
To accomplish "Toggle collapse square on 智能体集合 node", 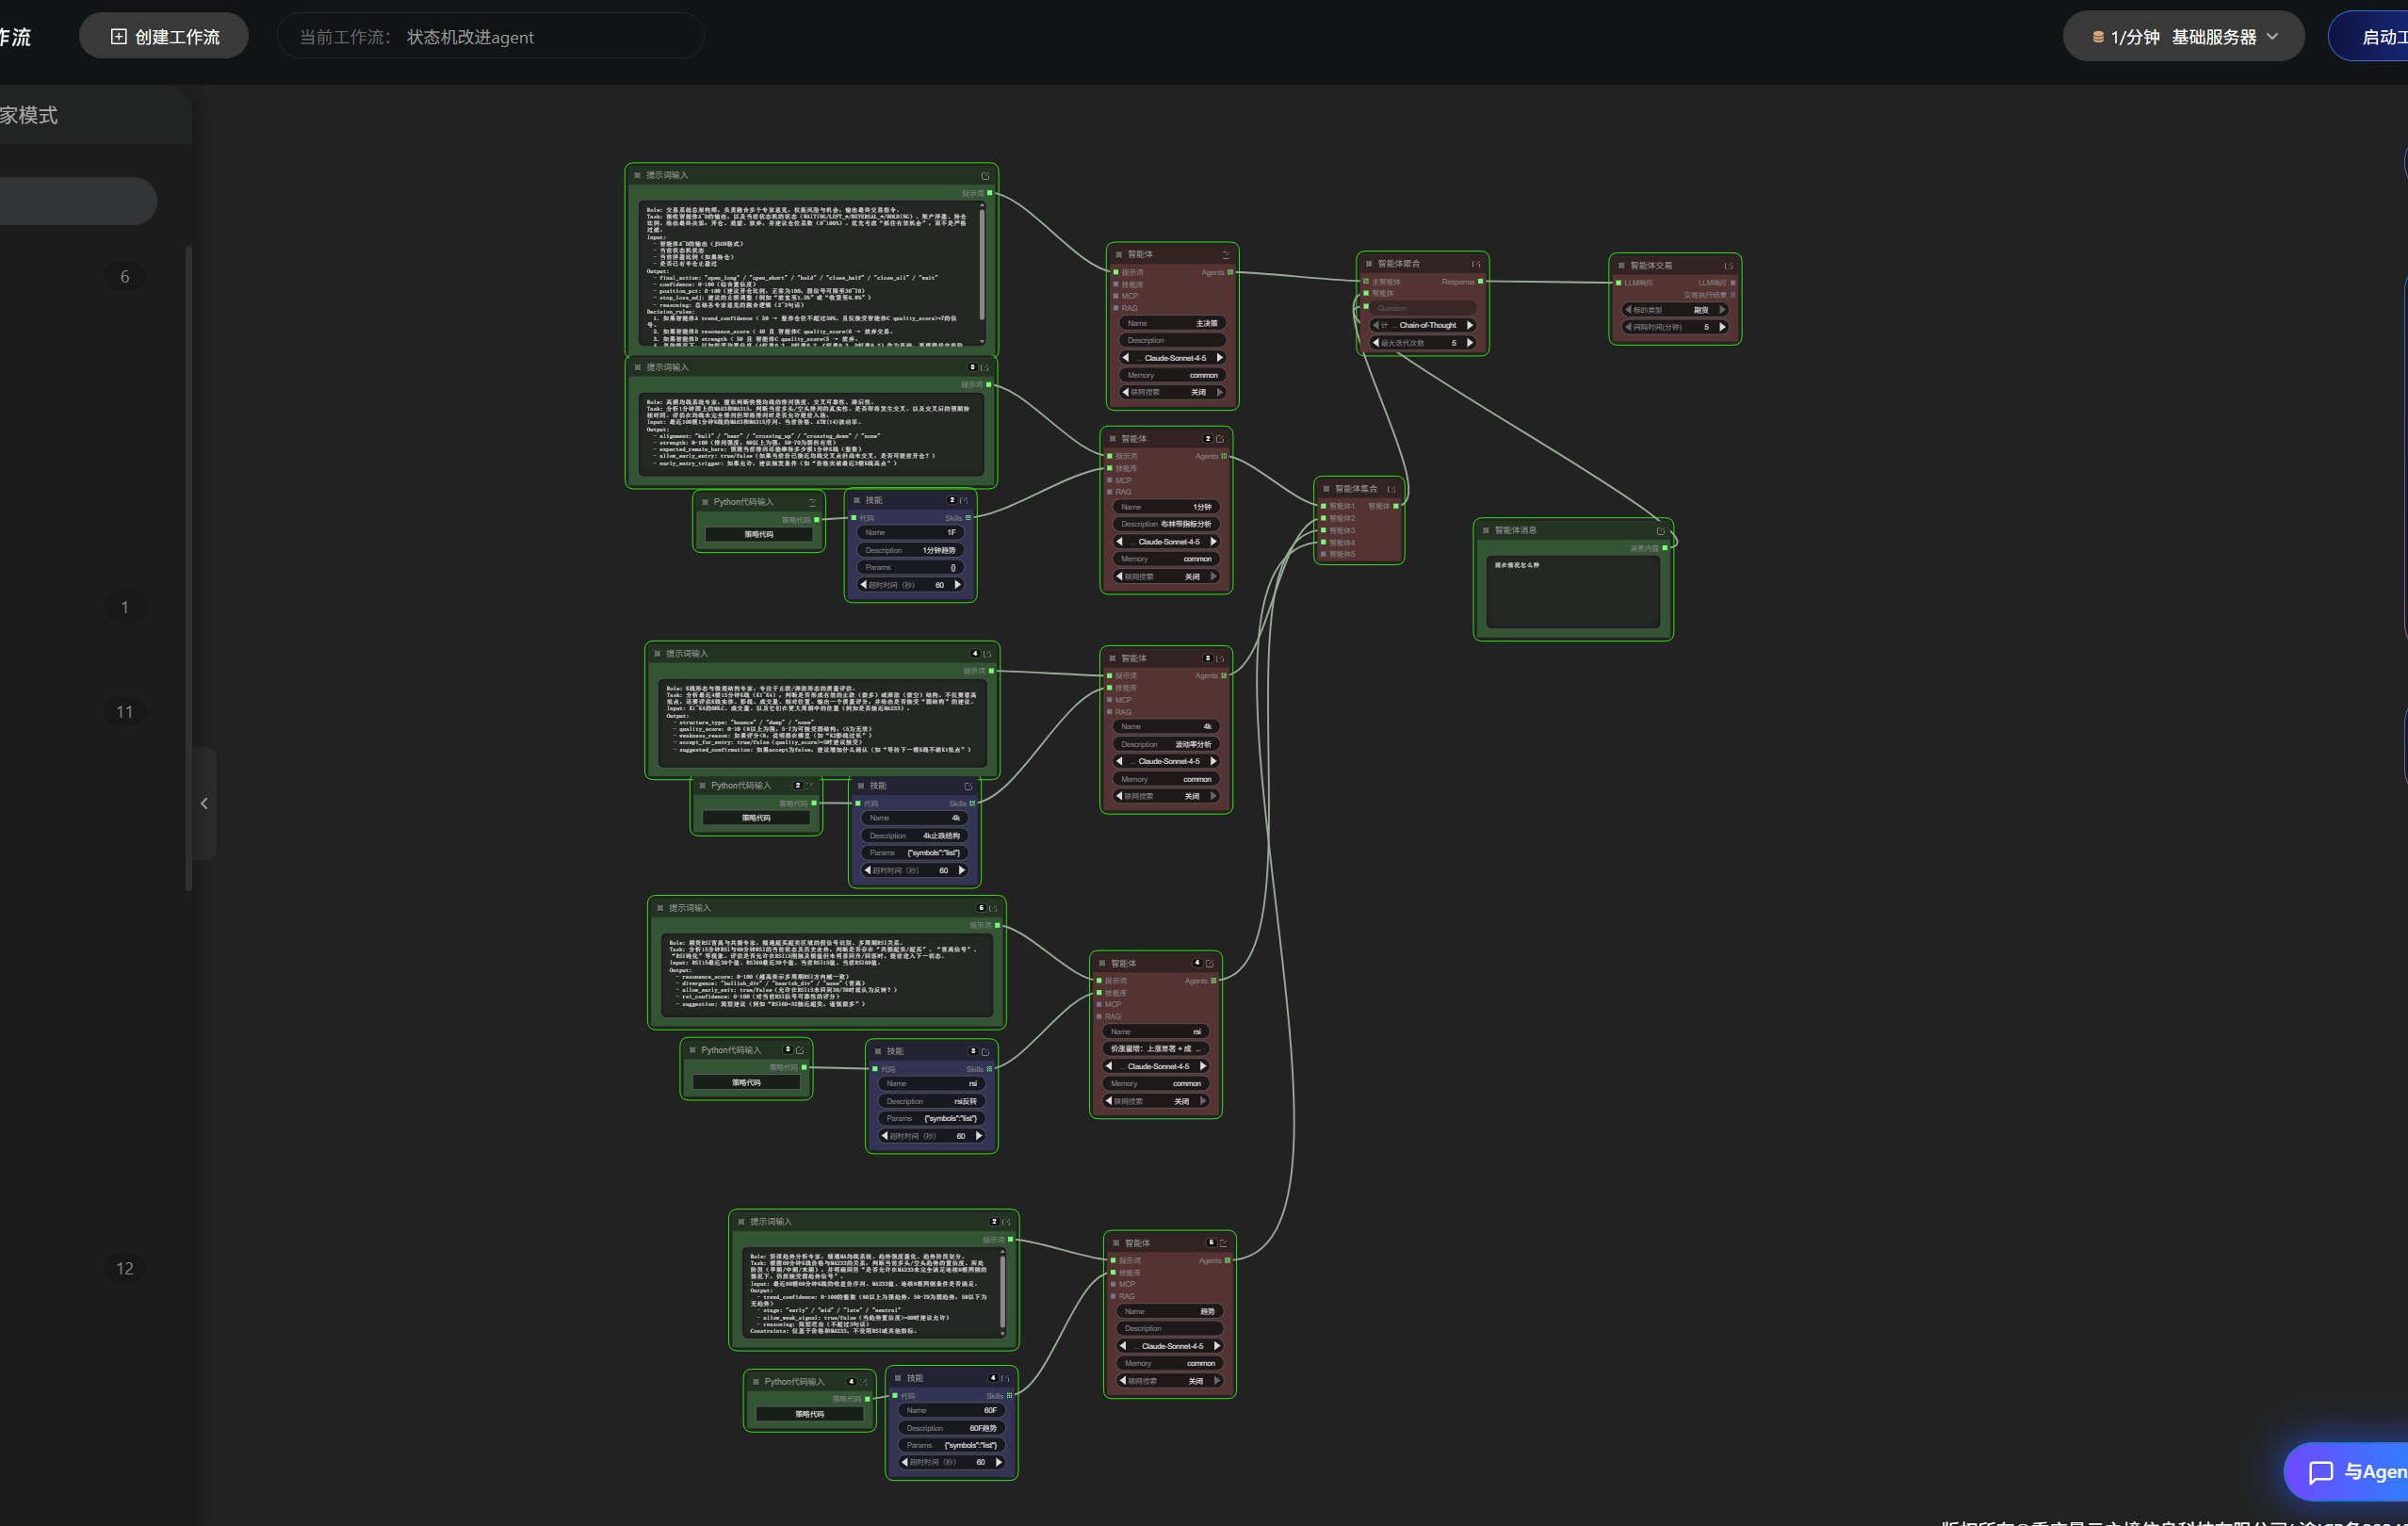I will tap(1326, 489).
